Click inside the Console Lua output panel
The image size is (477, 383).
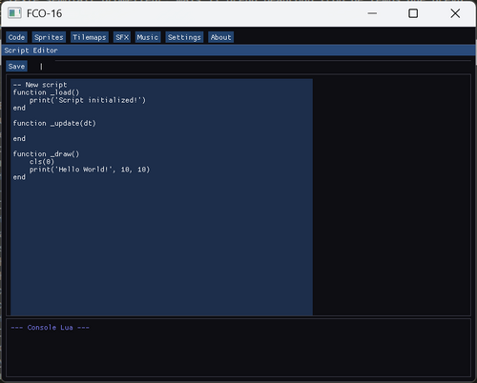tap(238, 348)
